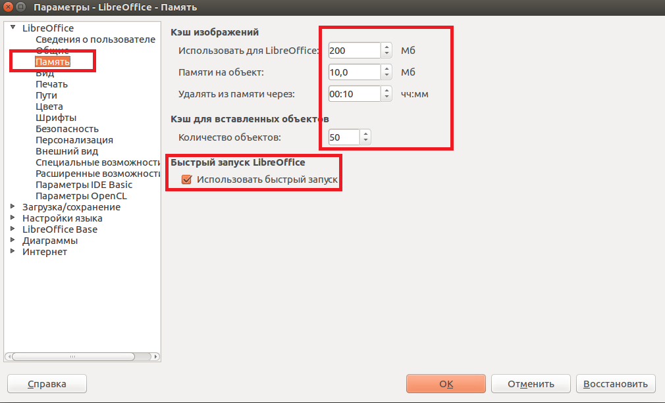The image size is (665, 403).
Task: Open 'Параметры OpenCL' settings page
Action: pyautogui.click(x=81, y=196)
